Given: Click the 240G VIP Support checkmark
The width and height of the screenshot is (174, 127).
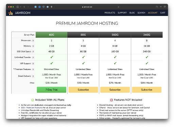Looking at the screenshot, I should click(x=147, y=63).
